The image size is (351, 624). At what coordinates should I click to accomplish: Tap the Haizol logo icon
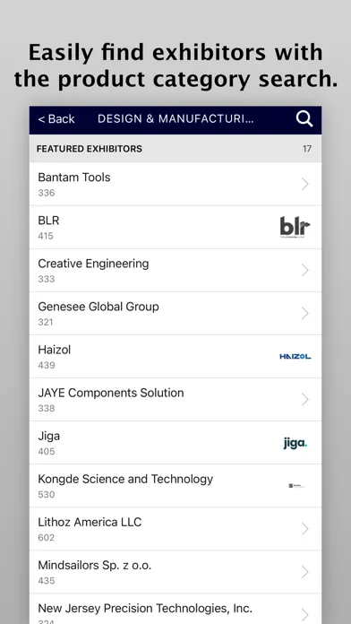coord(295,357)
